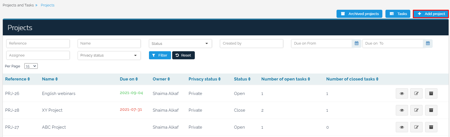Click the Add project button

(431, 14)
